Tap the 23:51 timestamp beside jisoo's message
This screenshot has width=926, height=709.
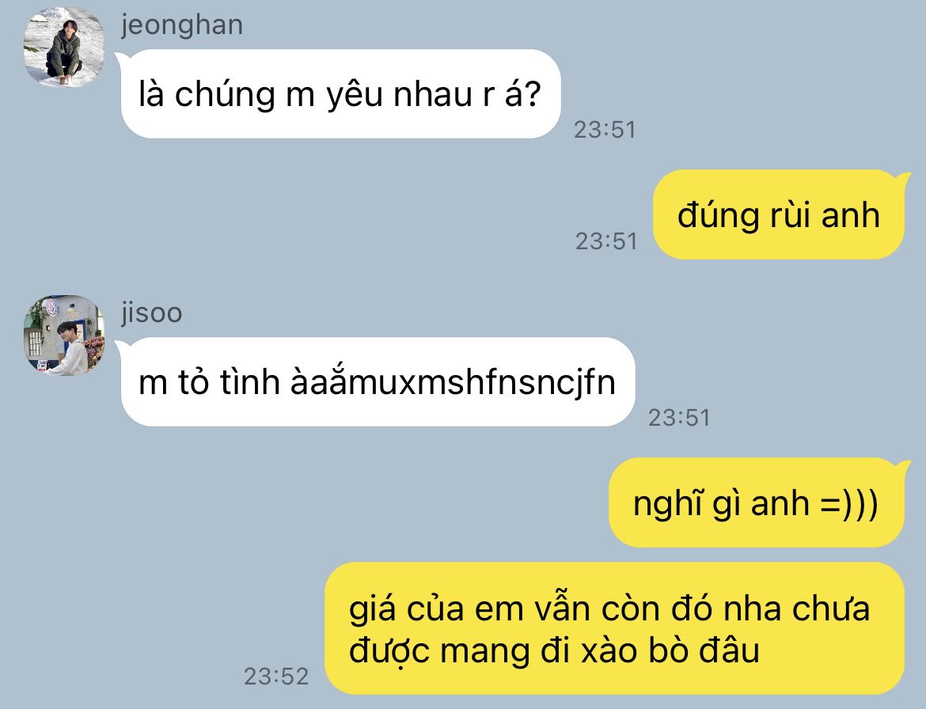point(679,418)
